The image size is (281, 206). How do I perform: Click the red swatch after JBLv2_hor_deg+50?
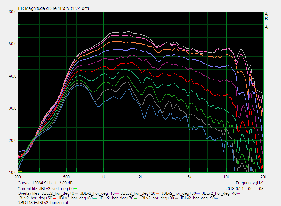coord(54,198)
